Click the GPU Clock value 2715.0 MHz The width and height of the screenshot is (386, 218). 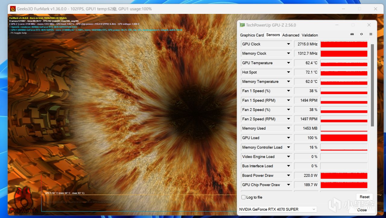(306, 44)
